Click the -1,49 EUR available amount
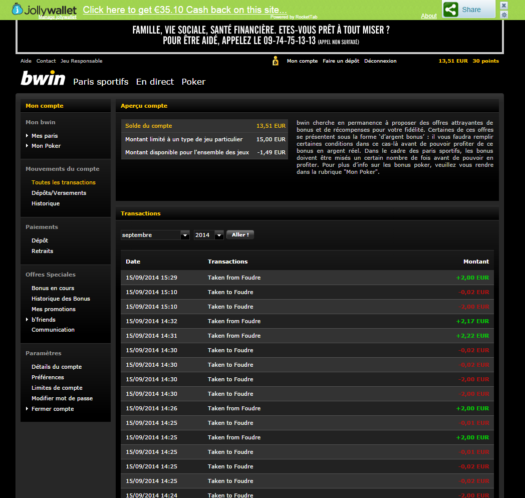Viewport: 525px width, 498px height. 271,152
